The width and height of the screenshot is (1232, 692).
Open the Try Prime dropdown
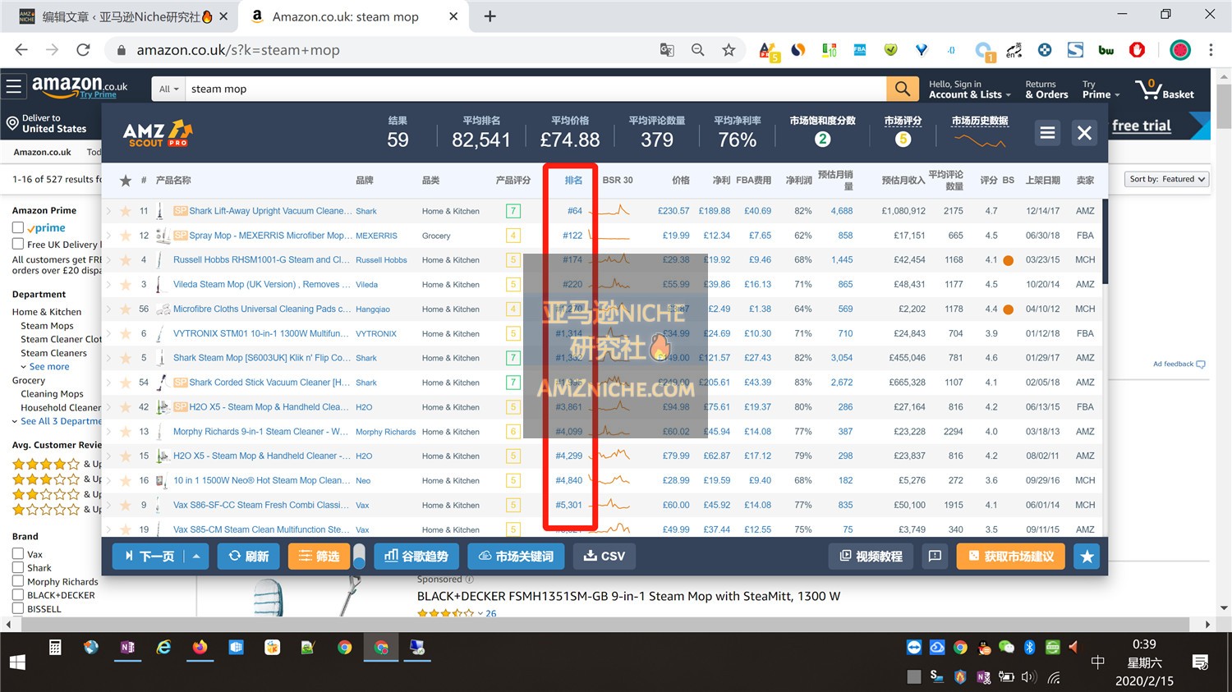point(1101,89)
